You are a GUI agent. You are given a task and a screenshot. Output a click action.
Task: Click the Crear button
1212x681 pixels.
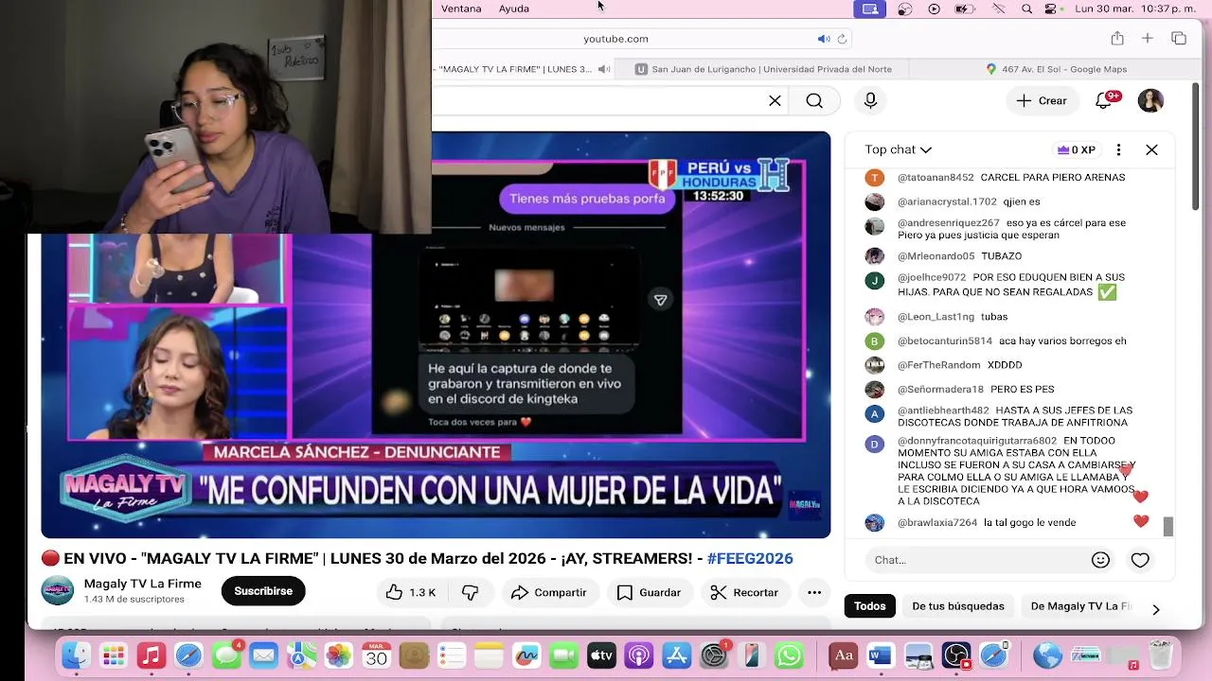[x=1042, y=100]
